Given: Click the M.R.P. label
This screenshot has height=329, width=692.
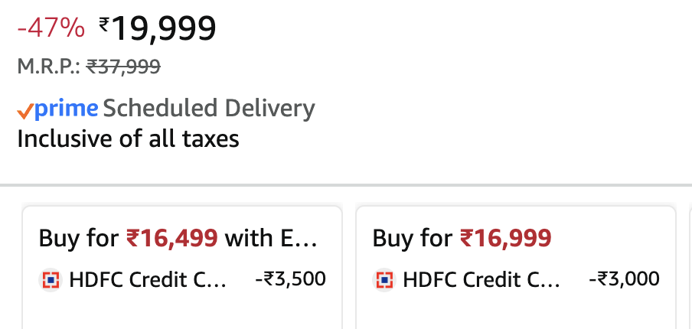Looking at the screenshot, I should 47,67.
